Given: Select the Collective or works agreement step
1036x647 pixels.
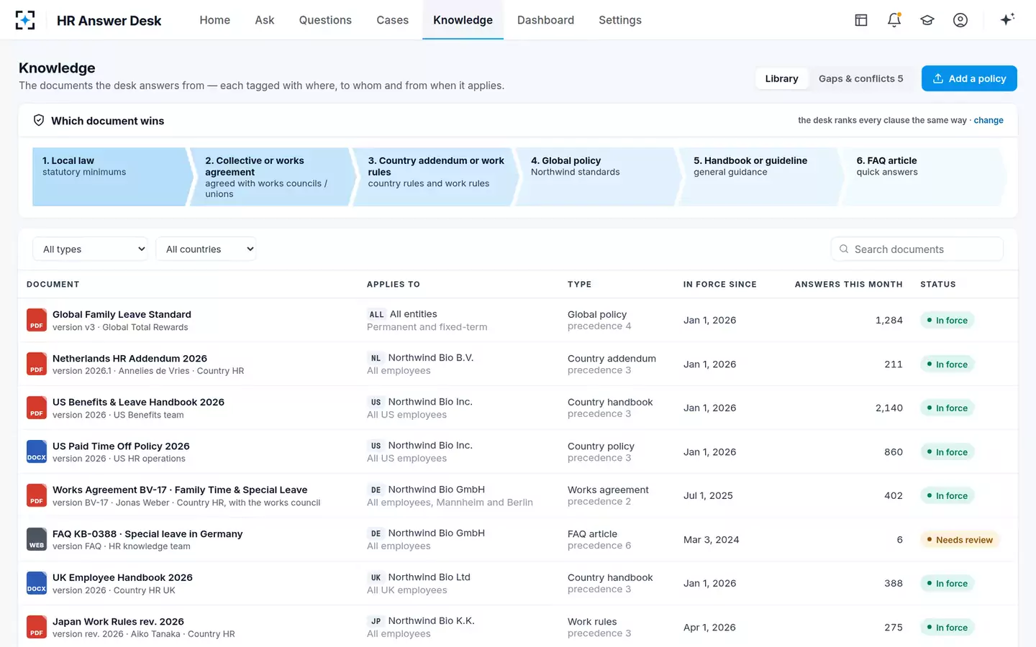Looking at the screenshot, I should (x=272, y=177).
